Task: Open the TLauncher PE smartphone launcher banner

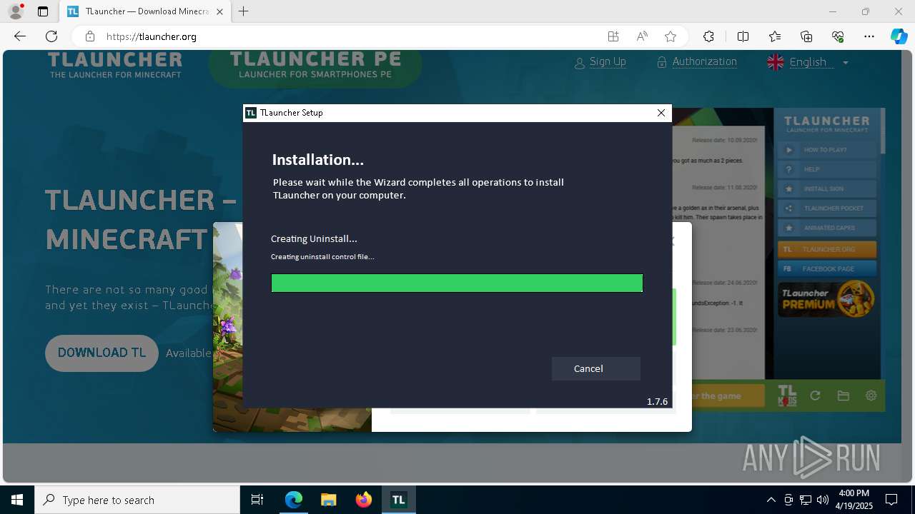Action: [315, 65]
